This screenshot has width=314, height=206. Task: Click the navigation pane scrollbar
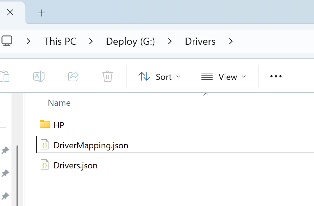(x=17, y=172)
